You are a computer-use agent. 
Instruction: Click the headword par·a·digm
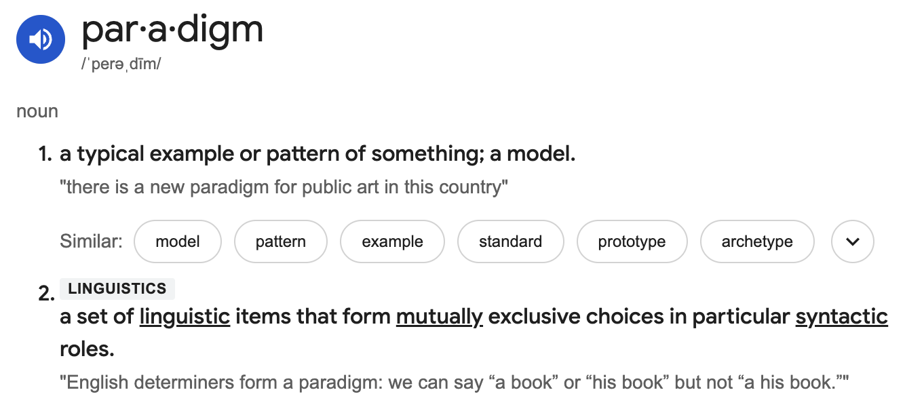(172, 30)
